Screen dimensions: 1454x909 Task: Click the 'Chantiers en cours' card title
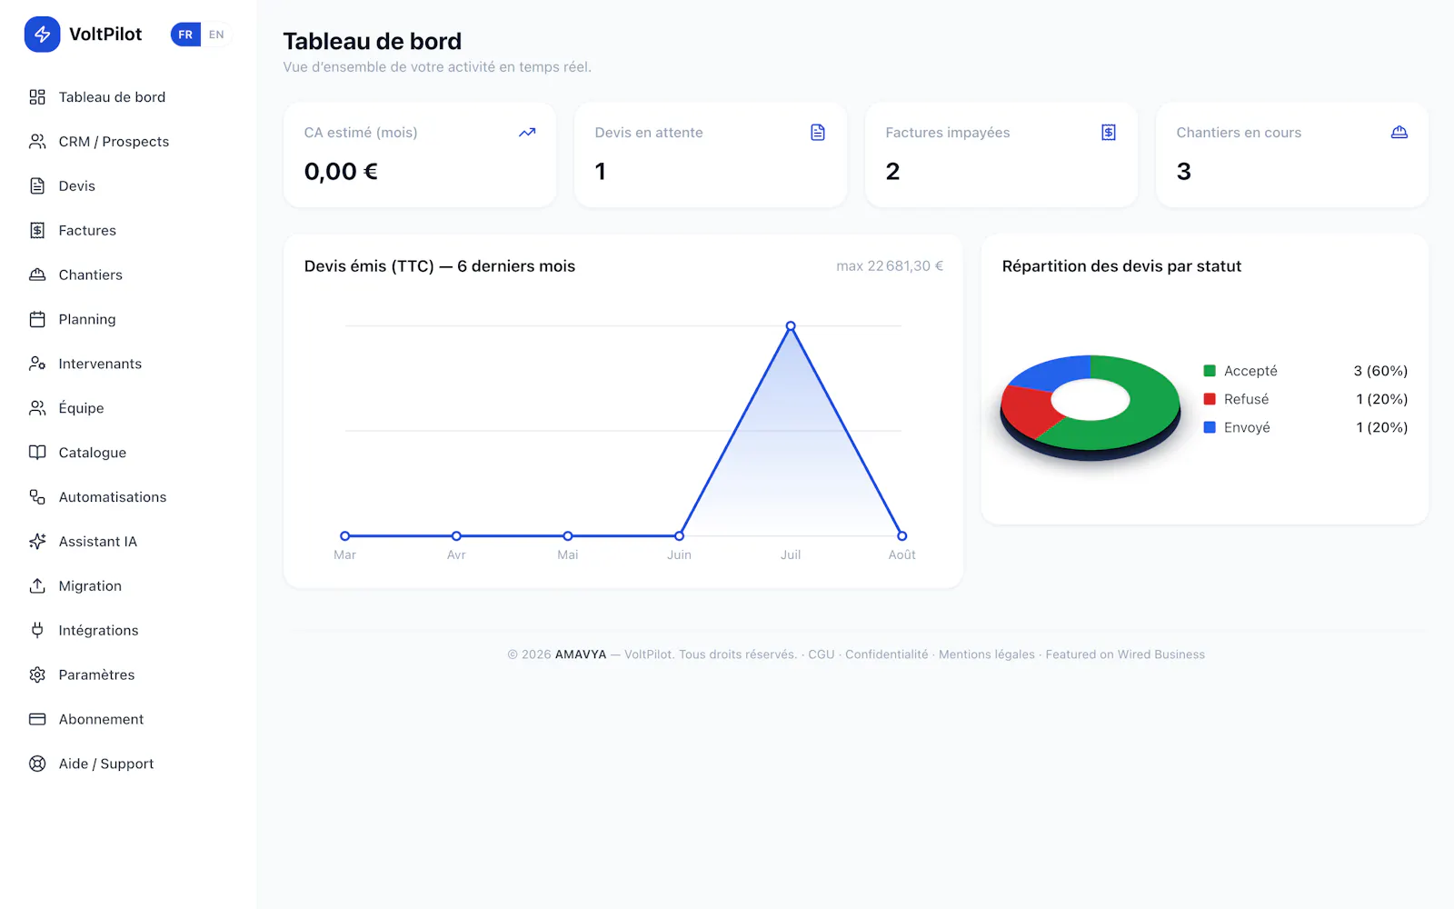click(x=1239, y=133)
